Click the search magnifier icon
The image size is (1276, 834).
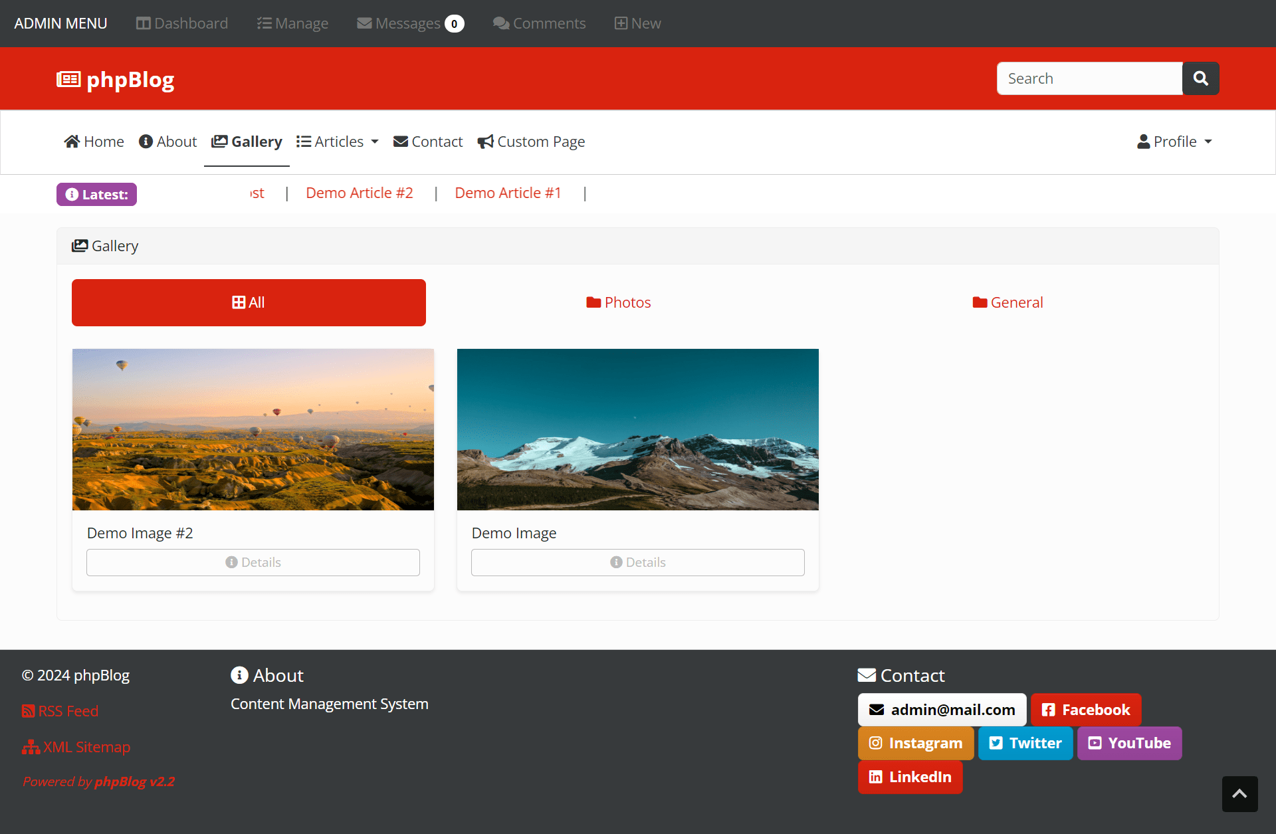pyautogui.click(x=1200, y=78)
